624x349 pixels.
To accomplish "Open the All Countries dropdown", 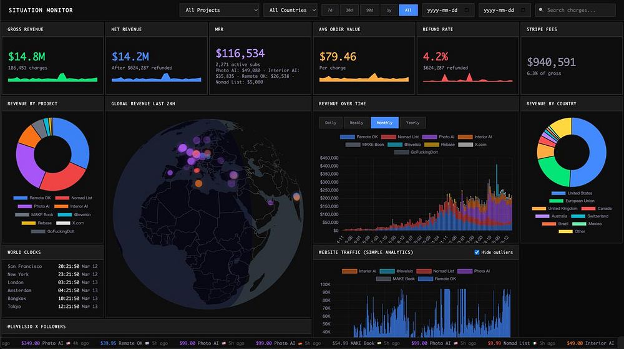I will 291,10.
